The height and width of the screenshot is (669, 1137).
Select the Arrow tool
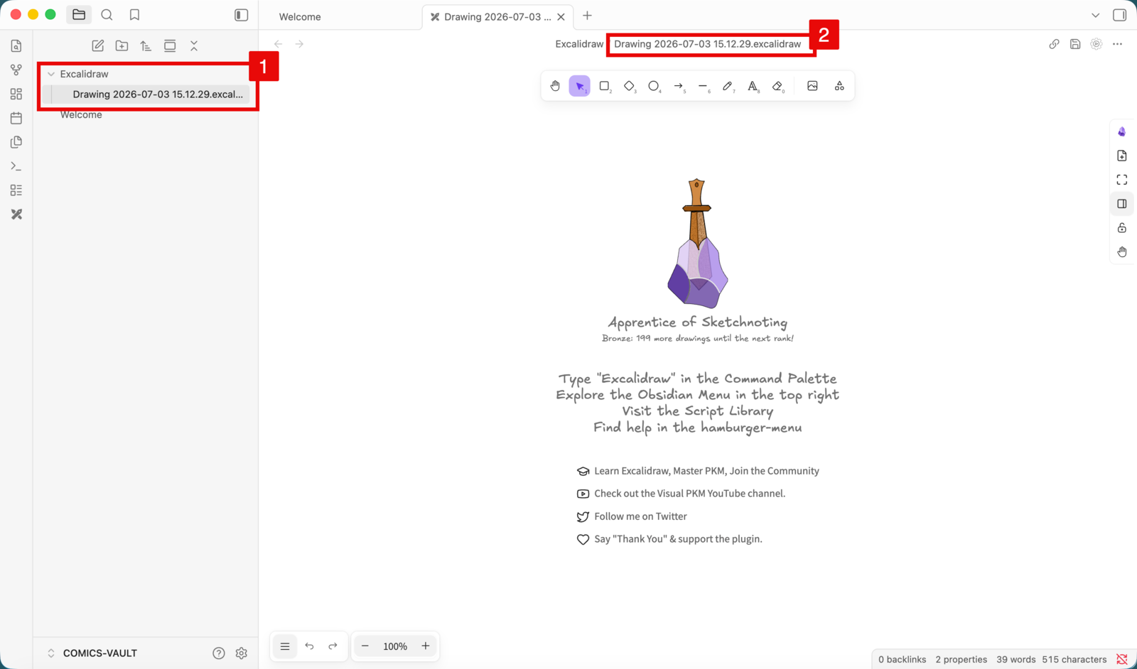click(x=679, y=86)
